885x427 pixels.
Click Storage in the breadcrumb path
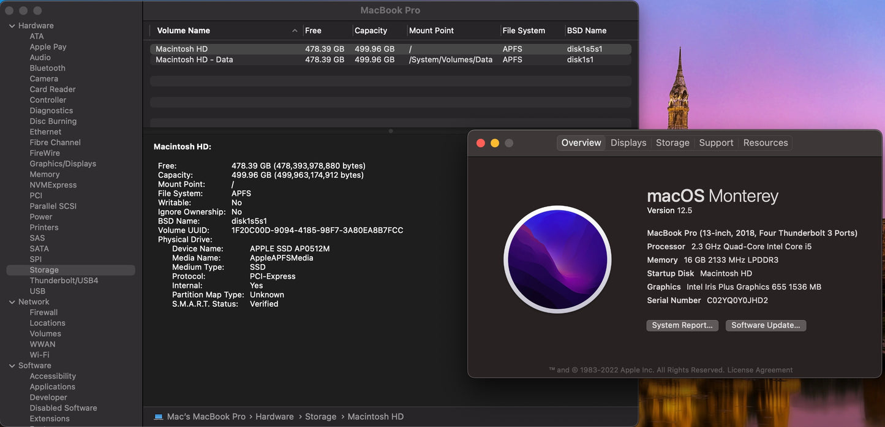[x=320, y=416]
